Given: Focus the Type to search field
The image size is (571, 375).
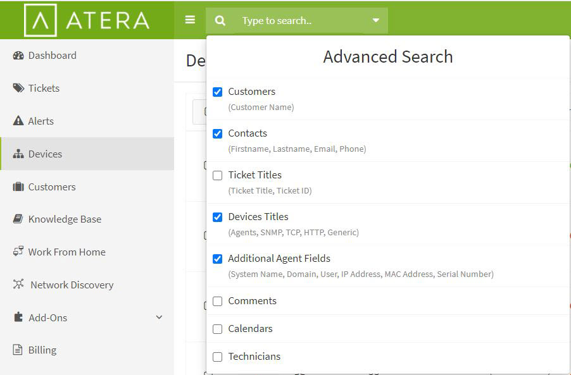Looking at the screenshot, I should point(297,21).
